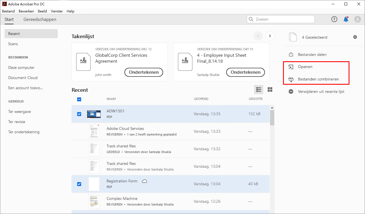Viewport: 365px width, 214px height.
Task: Select Track shared files opened at 13:32
Action: tap(170, 149)
